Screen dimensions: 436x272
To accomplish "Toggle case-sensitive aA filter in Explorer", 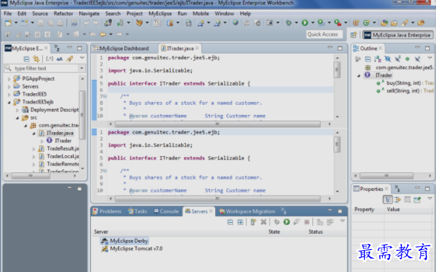I will click(60, 59).
